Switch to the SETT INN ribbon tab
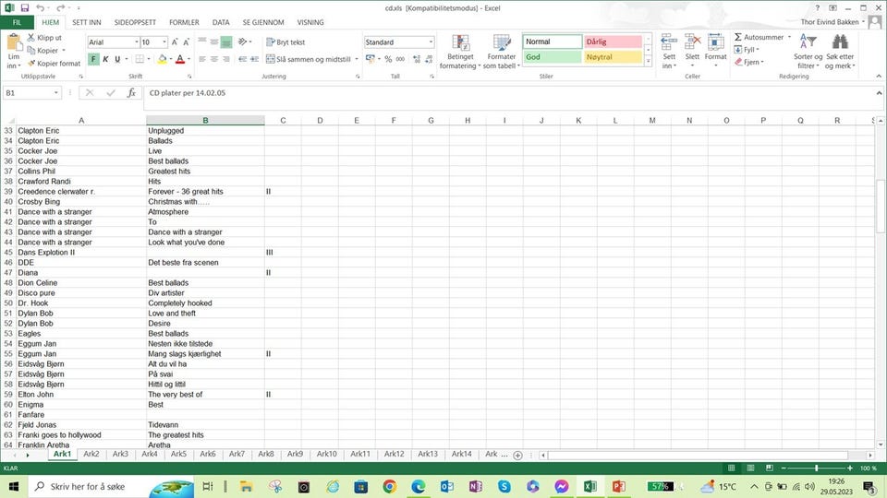This screenshot has width=887, height=498. pos(87,22)
